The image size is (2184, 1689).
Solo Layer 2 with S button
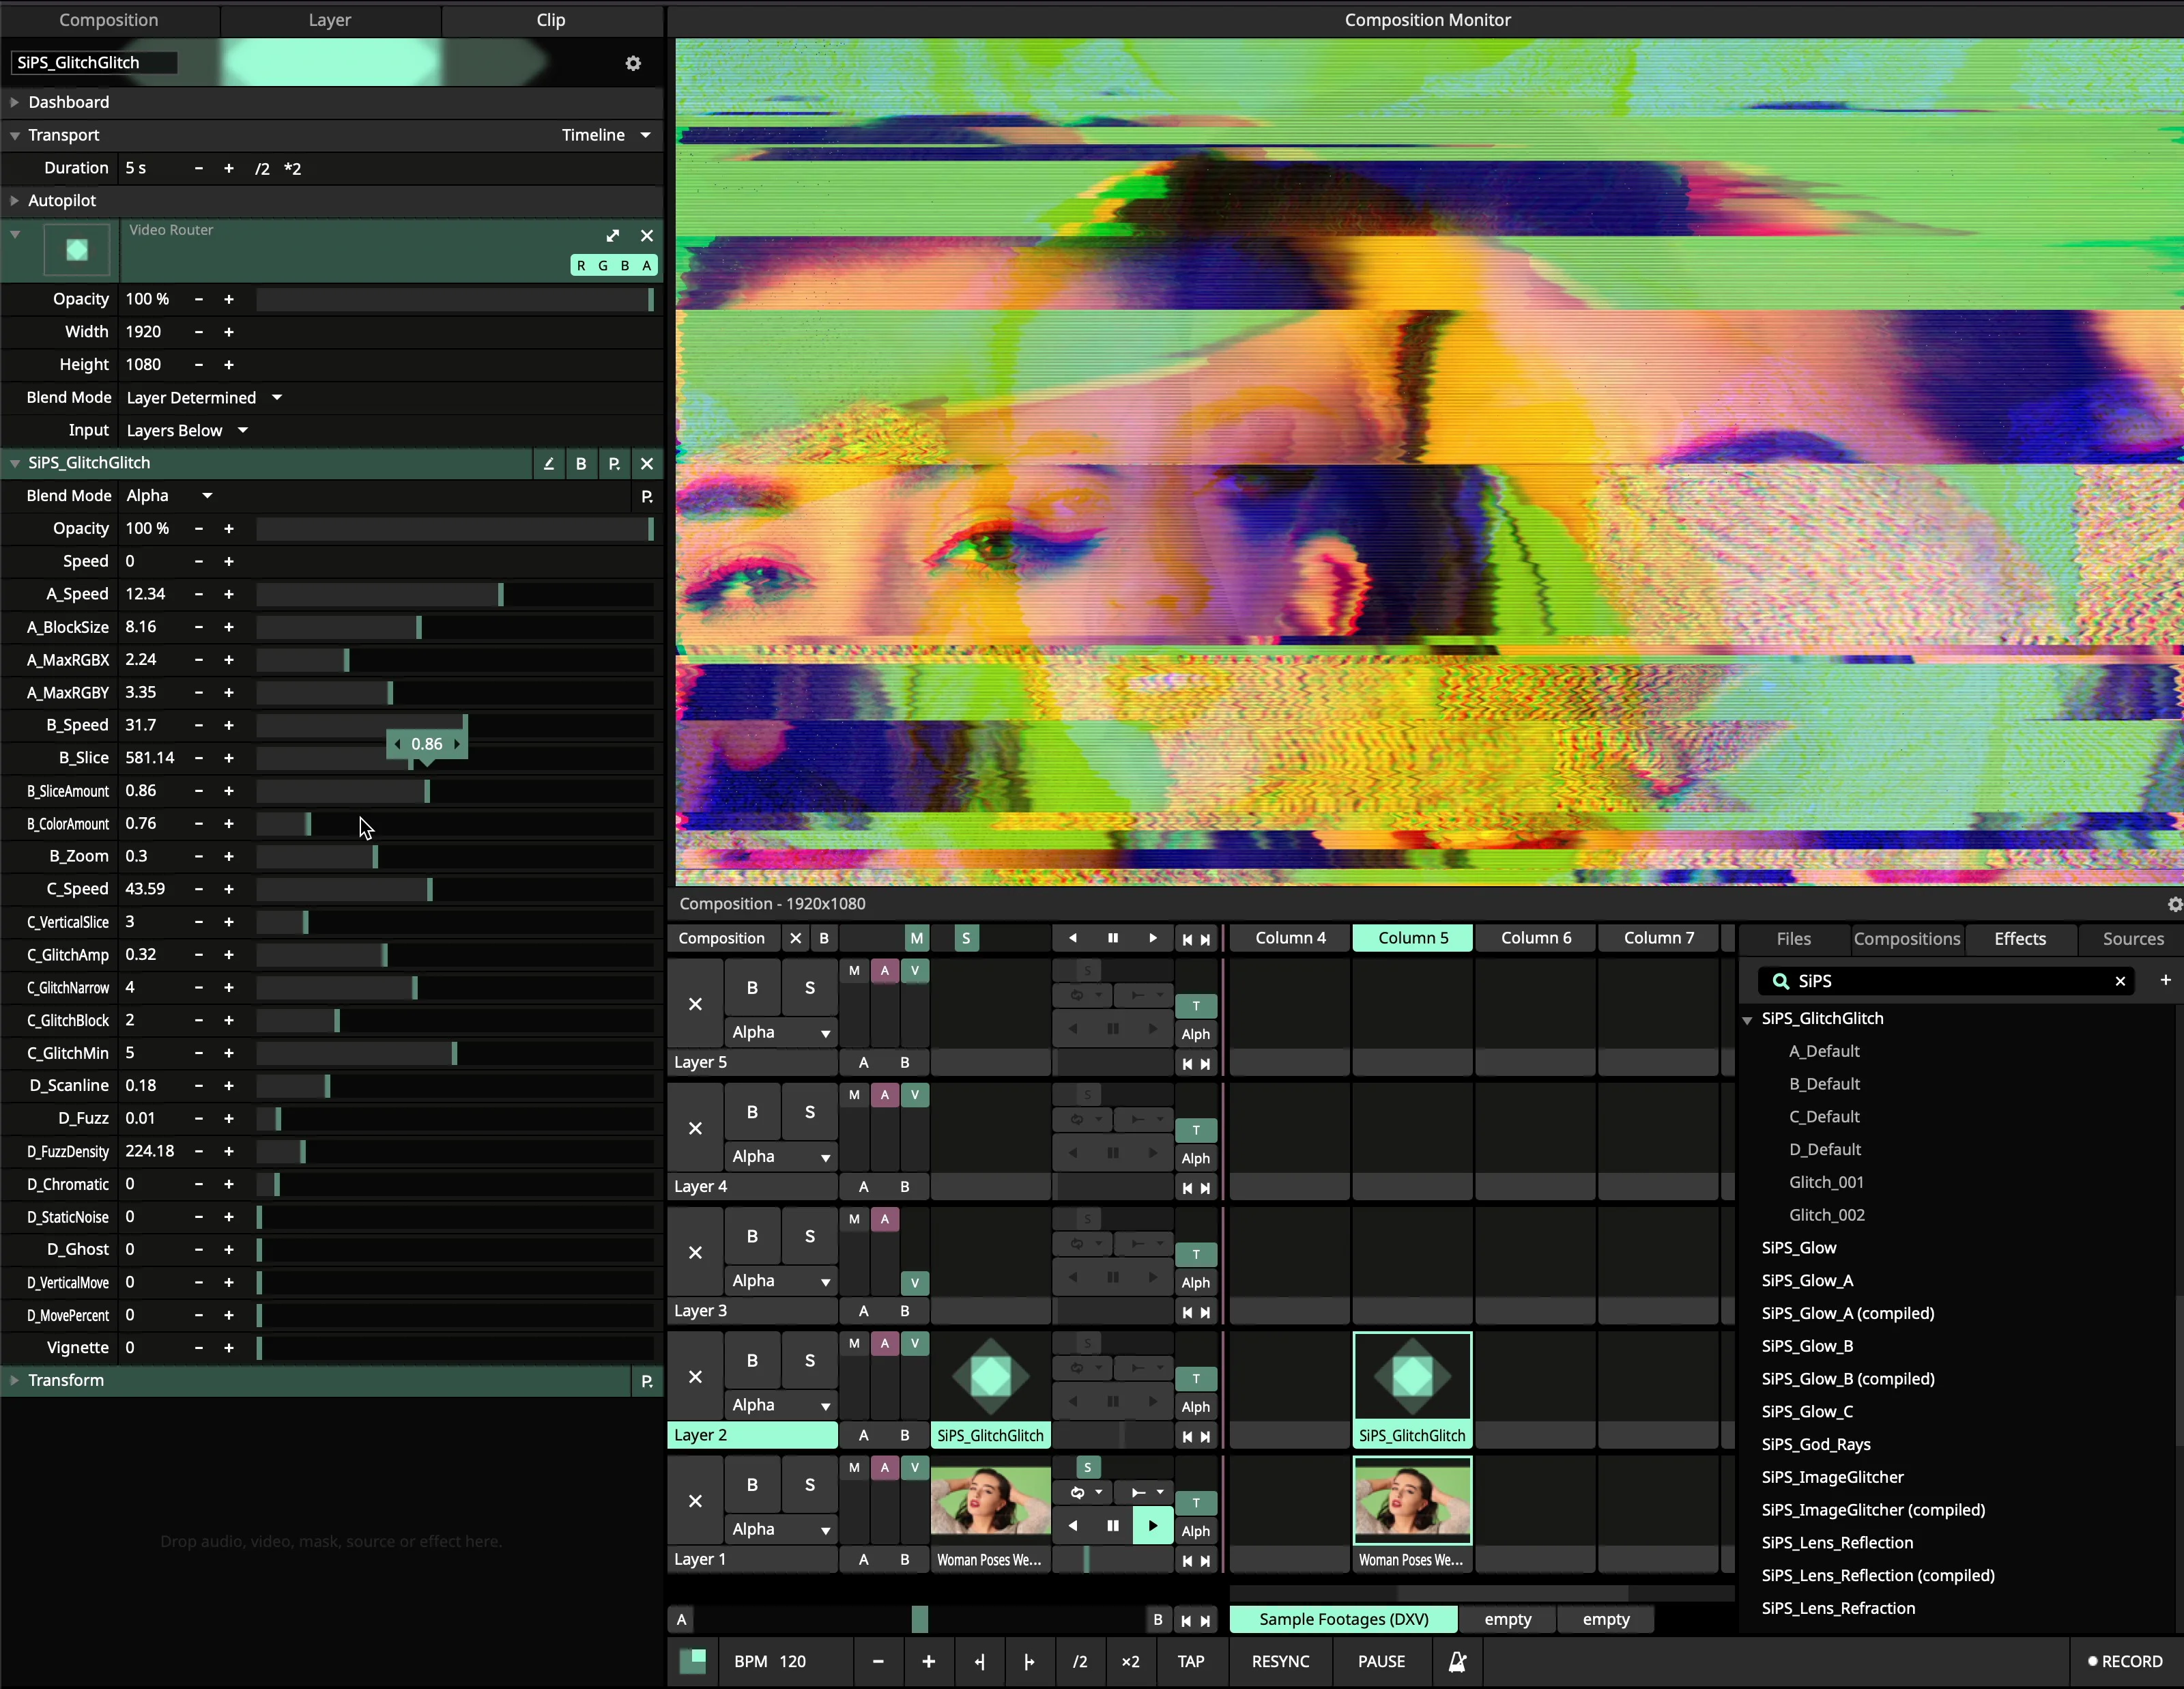(x=810, y=1361)
